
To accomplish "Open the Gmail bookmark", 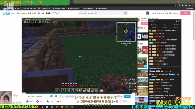I will [33, 9].
